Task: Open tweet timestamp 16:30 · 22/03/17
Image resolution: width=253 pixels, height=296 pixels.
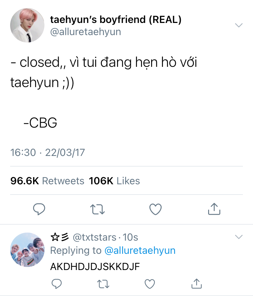Action: (48, 152)
